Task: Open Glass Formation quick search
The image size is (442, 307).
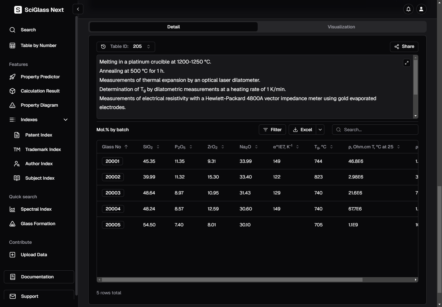Action: [x=38, y=224]
